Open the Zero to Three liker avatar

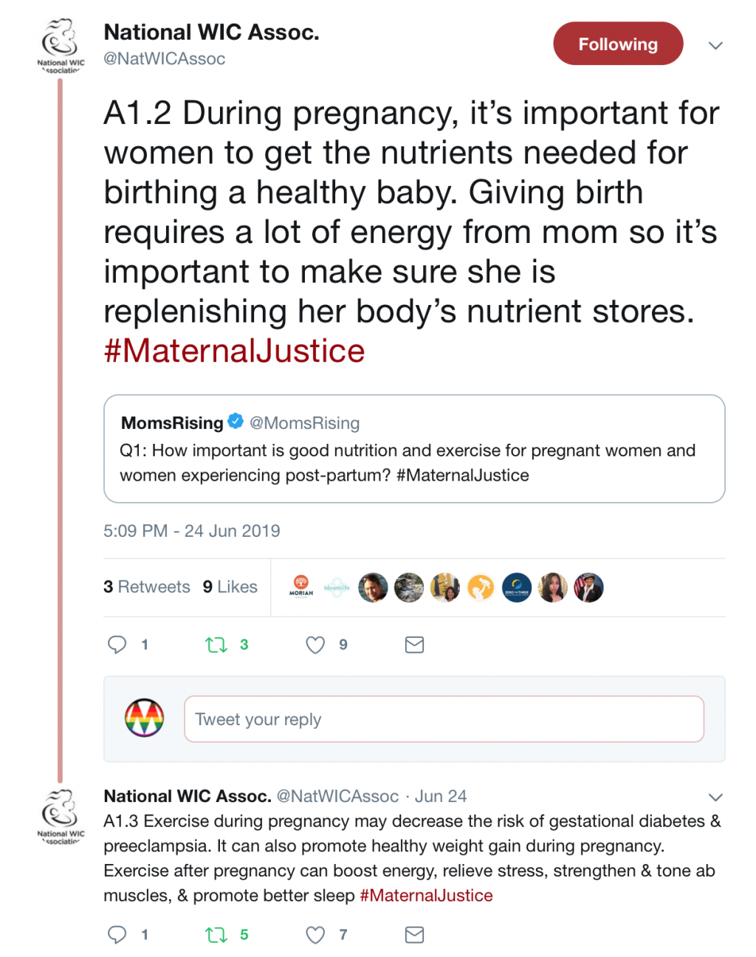point(517,588)
